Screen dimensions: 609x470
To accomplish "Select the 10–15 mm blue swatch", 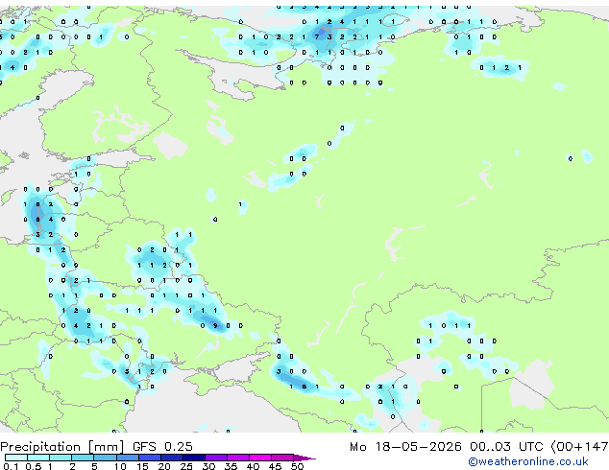I will [x=127, y=458].
